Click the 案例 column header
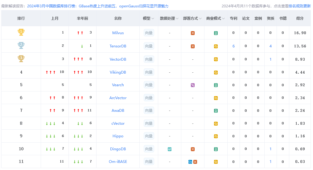This screenshot has width=313, height=170. 258,18
